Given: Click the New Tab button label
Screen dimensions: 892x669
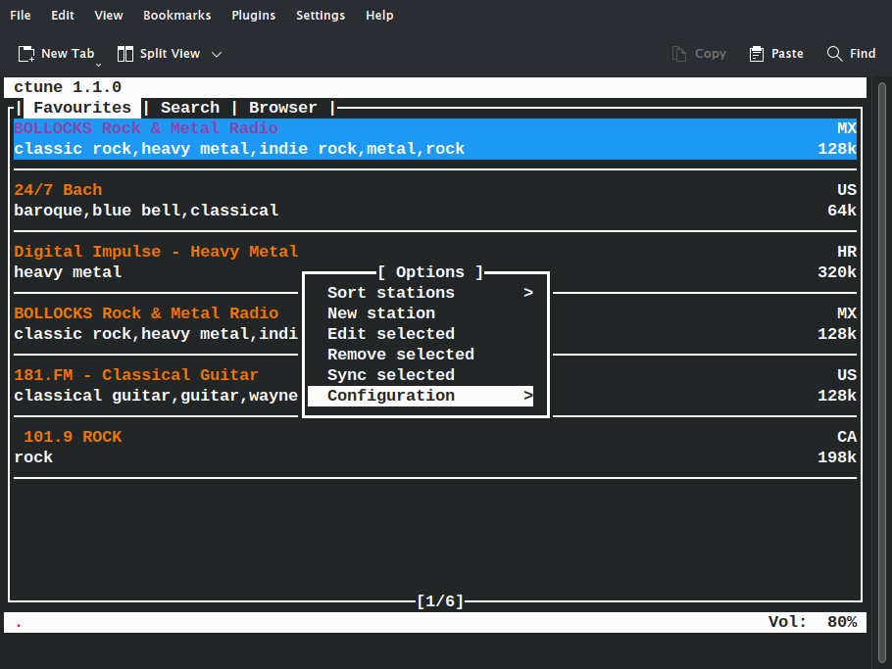Looking at the screenshot, I should 68,54.
